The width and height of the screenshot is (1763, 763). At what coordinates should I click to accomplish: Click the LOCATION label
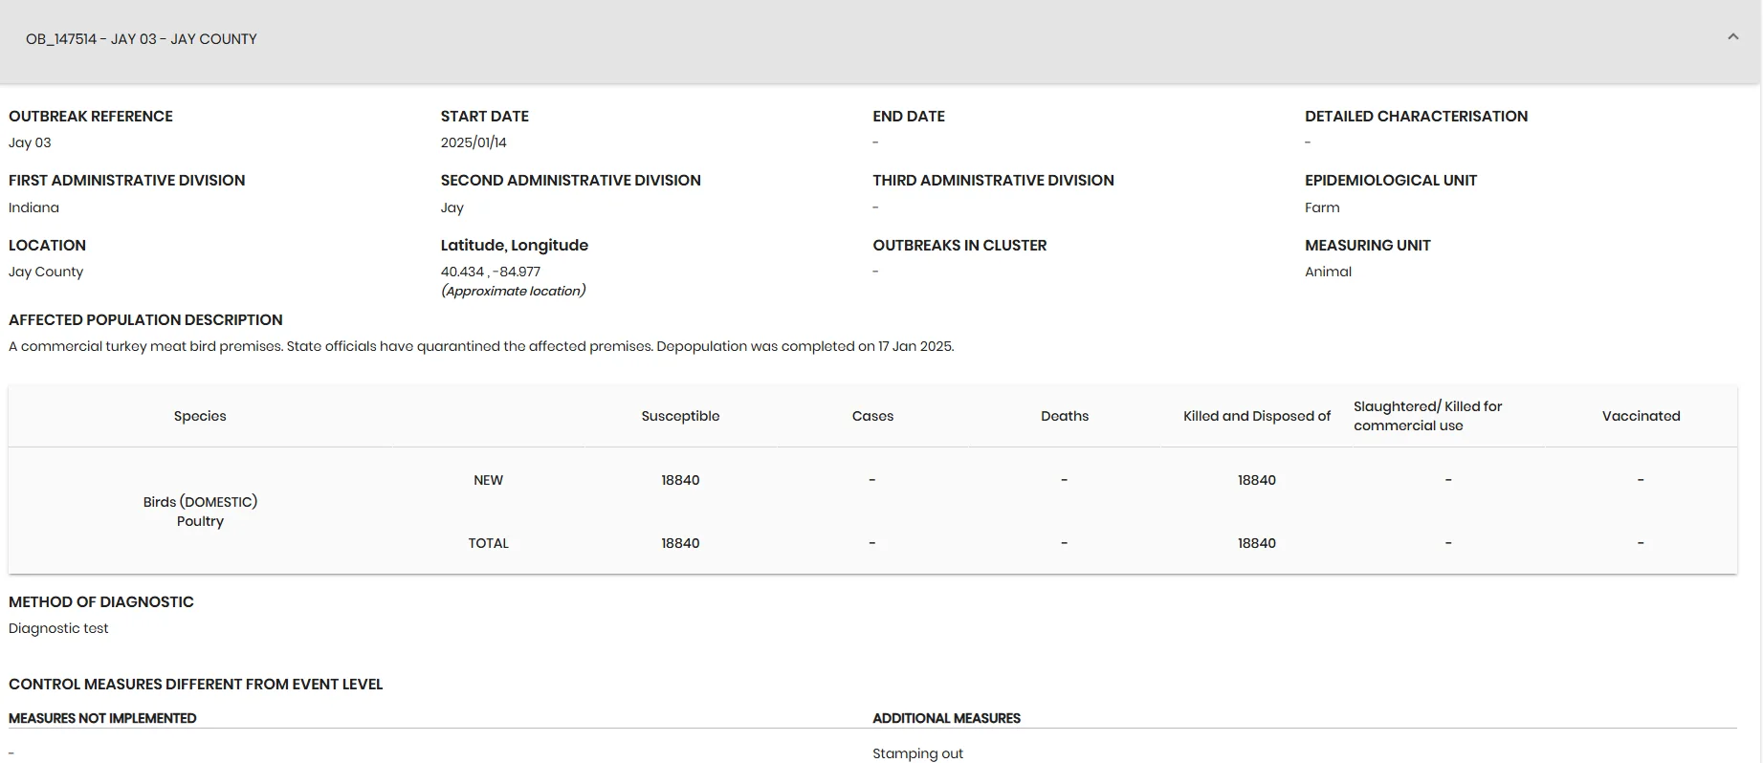click(x=47, y=245)
